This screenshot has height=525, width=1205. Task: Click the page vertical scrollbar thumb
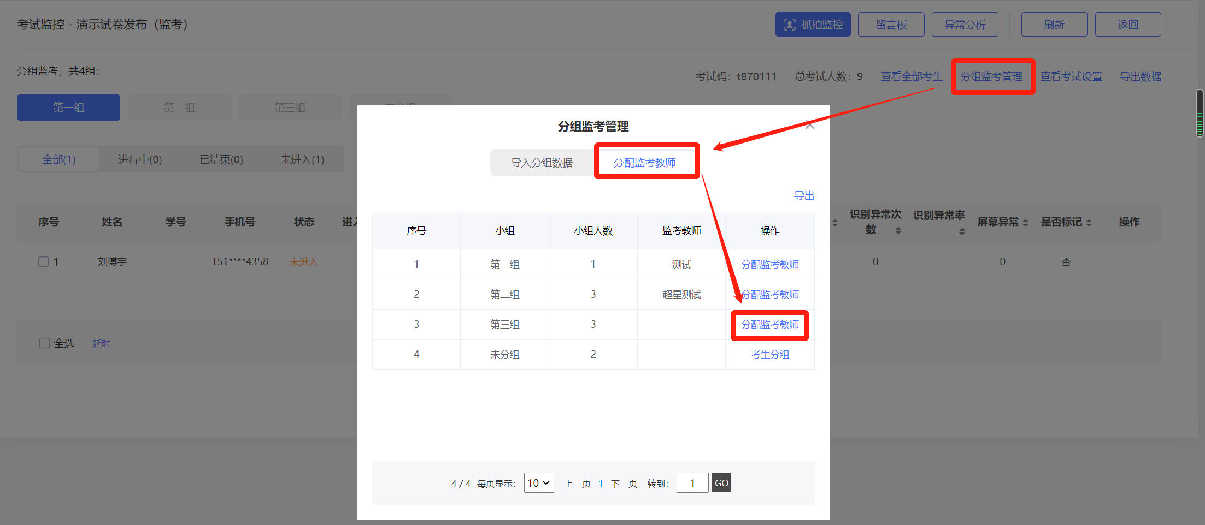coord(1200,112)
